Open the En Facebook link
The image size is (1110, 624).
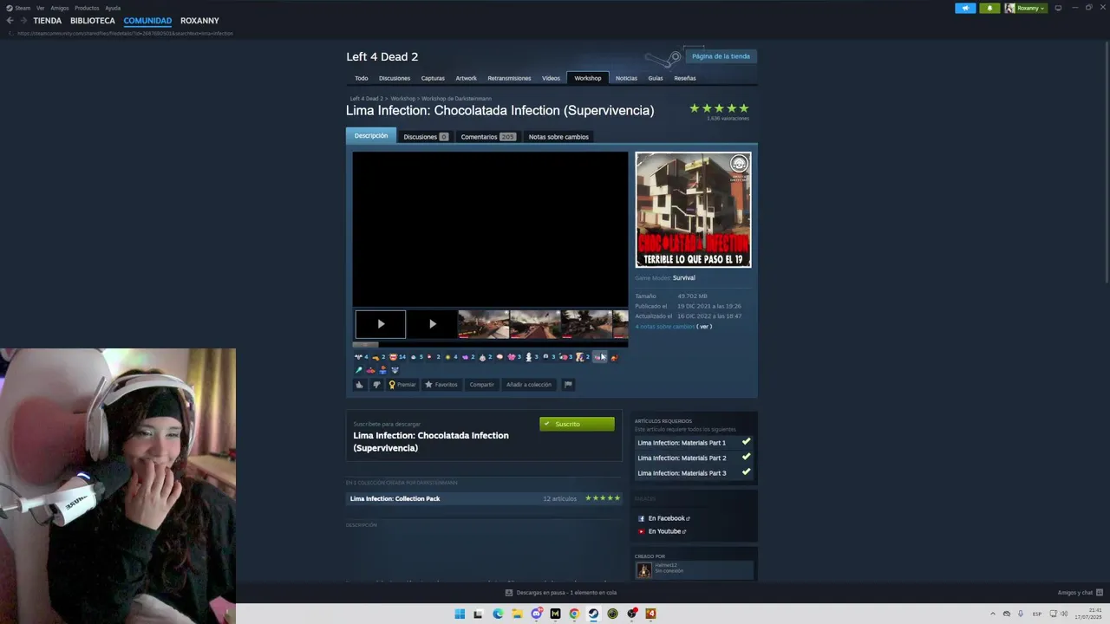668,518
